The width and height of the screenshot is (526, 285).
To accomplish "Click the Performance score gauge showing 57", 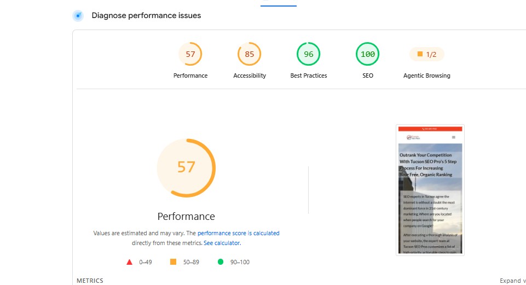I will pos(190,54).
